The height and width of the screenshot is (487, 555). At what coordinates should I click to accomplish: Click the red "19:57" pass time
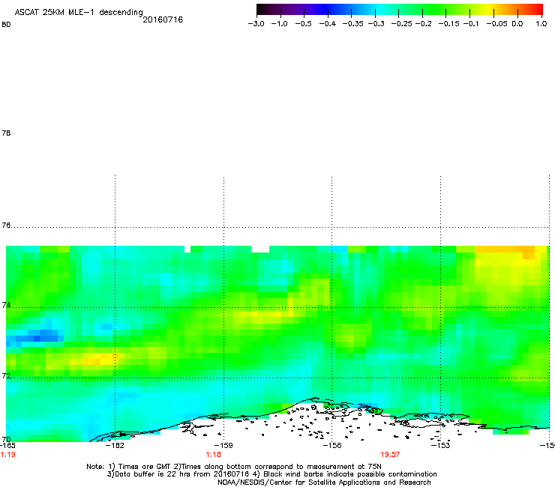click(x=390, y=455)
